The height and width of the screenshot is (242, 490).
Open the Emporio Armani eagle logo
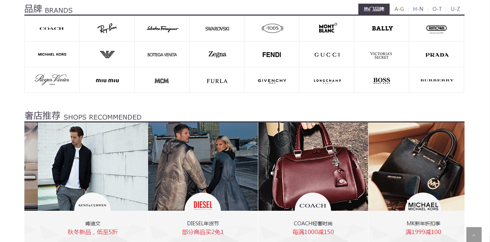tap(107, 55)
